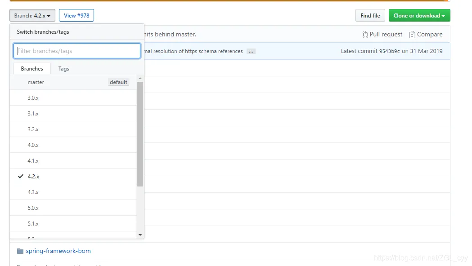
Task: Expand the commit message ellipsis
Action: (251, 51)
